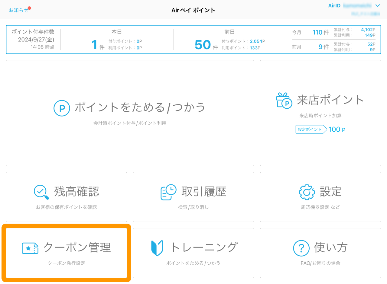The width and height of the screenshot is (387, 284).
Task: Click the 4,102P cumulative granted value
Action: (368, 30)
